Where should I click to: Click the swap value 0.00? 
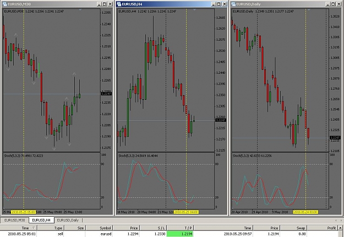[x=302, y=234]
